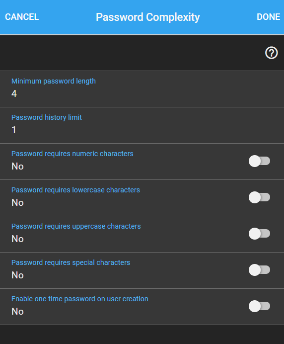The width and height of the screenshot is (284, 344).
Task: Click the Password Complexity header title
Action: coord(148,17)
